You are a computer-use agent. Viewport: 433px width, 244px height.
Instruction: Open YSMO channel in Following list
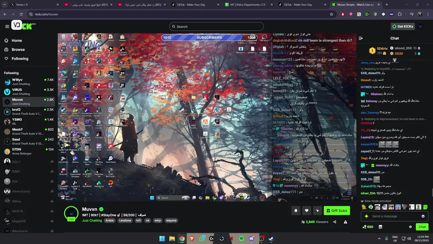(x=29, y=121)
